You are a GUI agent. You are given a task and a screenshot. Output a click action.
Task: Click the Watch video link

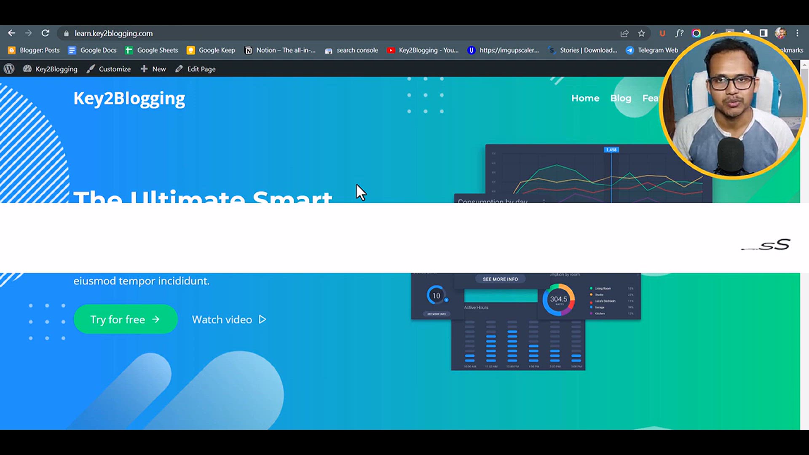click(229, 319)
